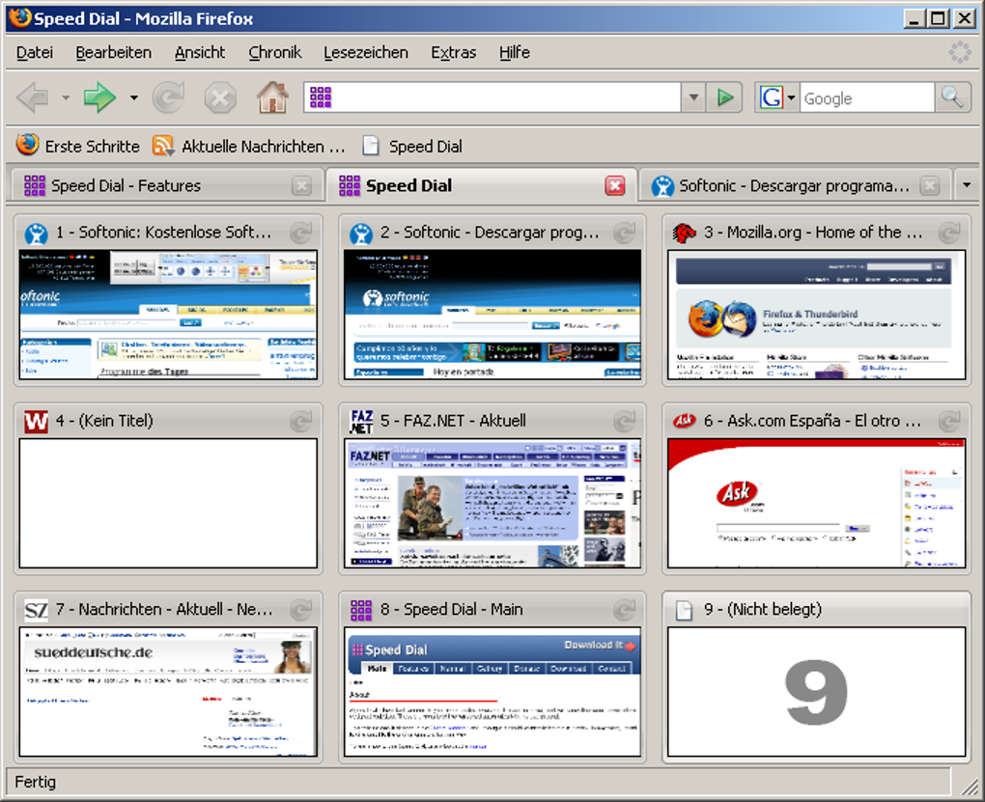Click the "9 - (Nicht belegt)" title
Image resolution: width=985 pixels, height=802 pixels.
coord(763,609)
